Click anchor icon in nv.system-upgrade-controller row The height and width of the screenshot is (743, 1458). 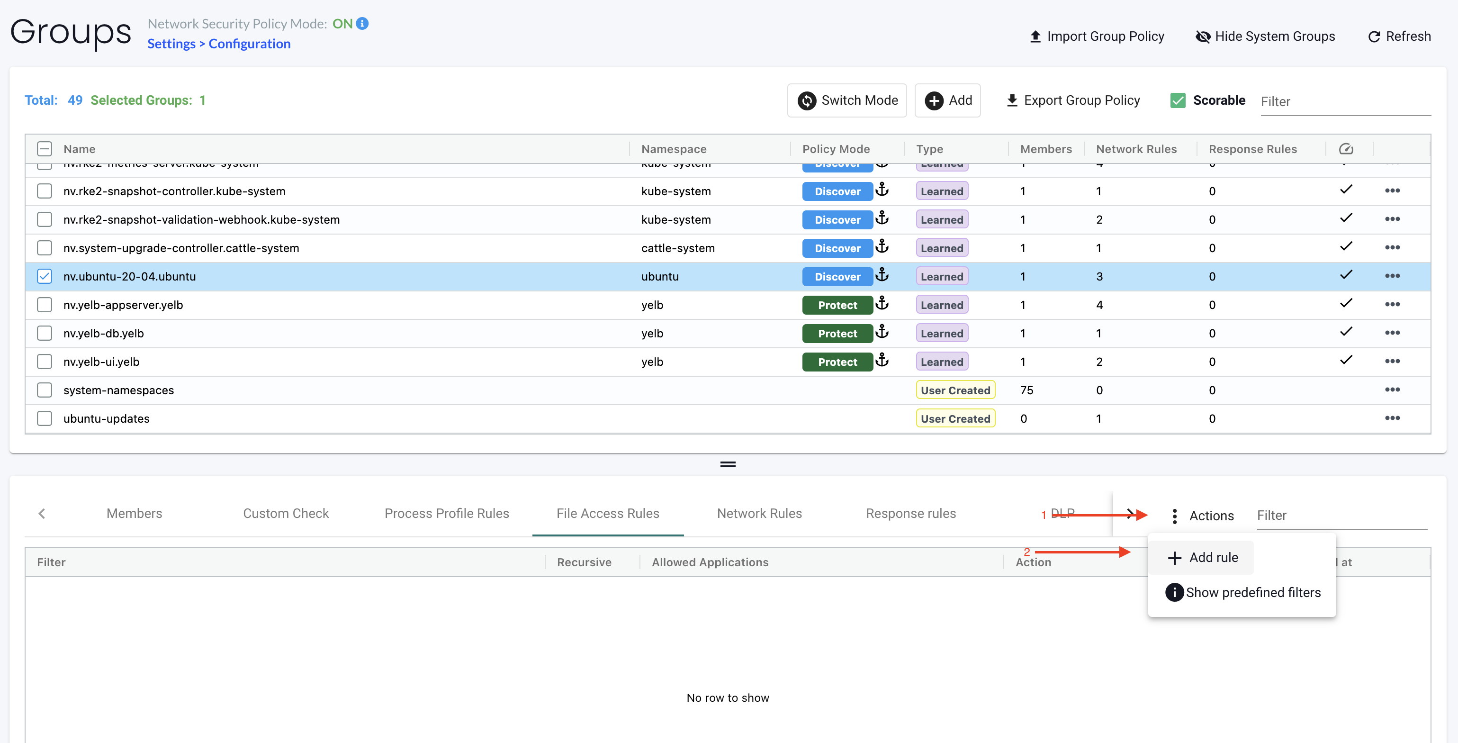[x=882, y=246]
